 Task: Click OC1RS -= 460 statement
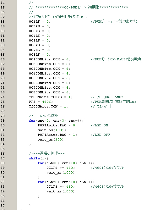61,186
